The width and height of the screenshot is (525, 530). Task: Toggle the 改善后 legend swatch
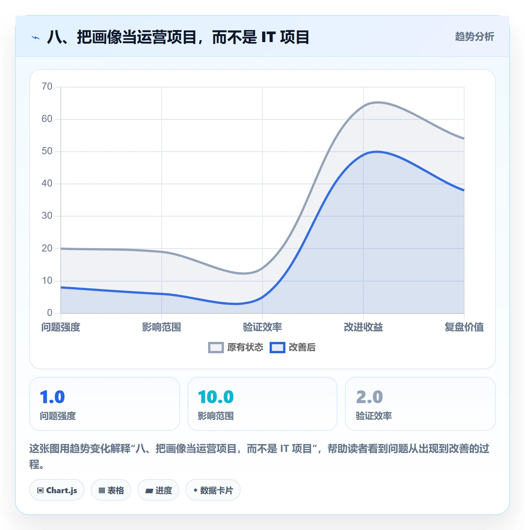[x=277, y=348]
